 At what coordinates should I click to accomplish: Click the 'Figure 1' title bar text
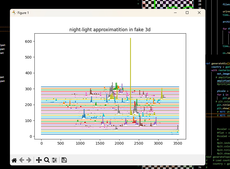(x=23, y=13)
